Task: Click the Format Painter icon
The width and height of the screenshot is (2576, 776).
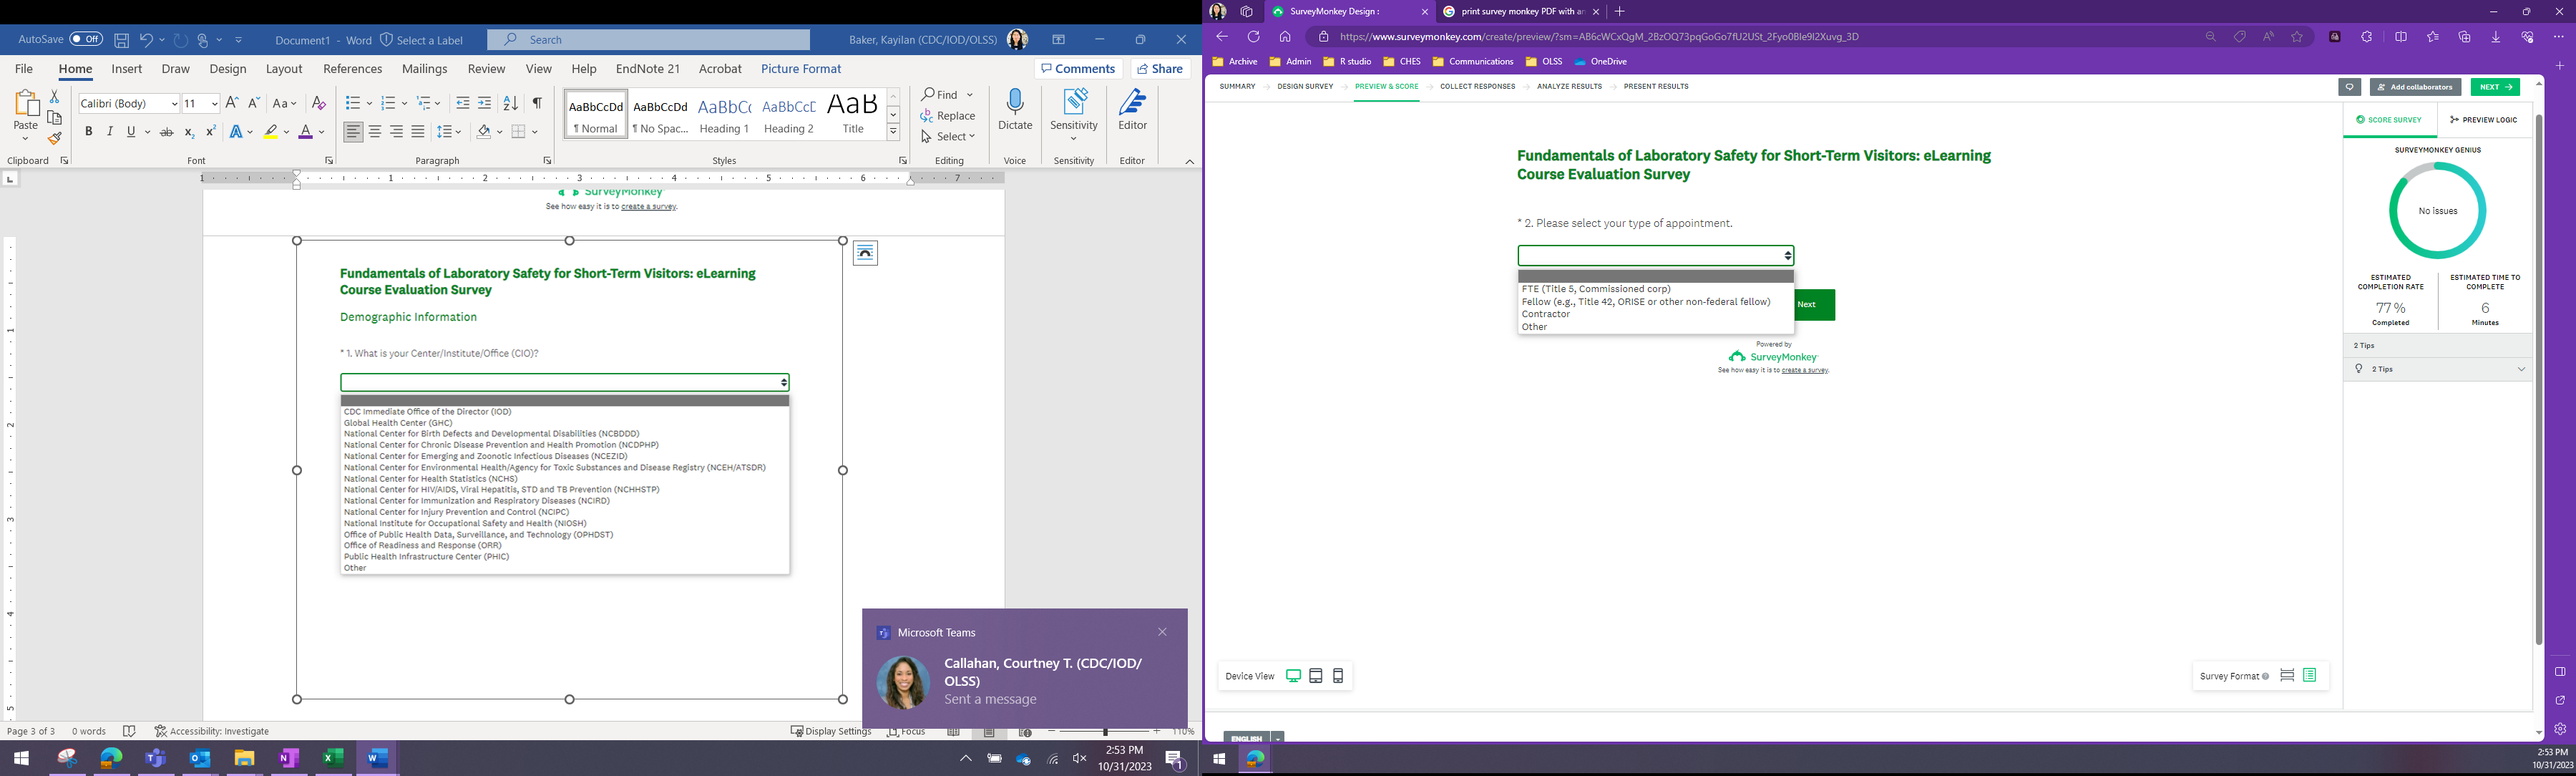Action: [x=55, y=139]
